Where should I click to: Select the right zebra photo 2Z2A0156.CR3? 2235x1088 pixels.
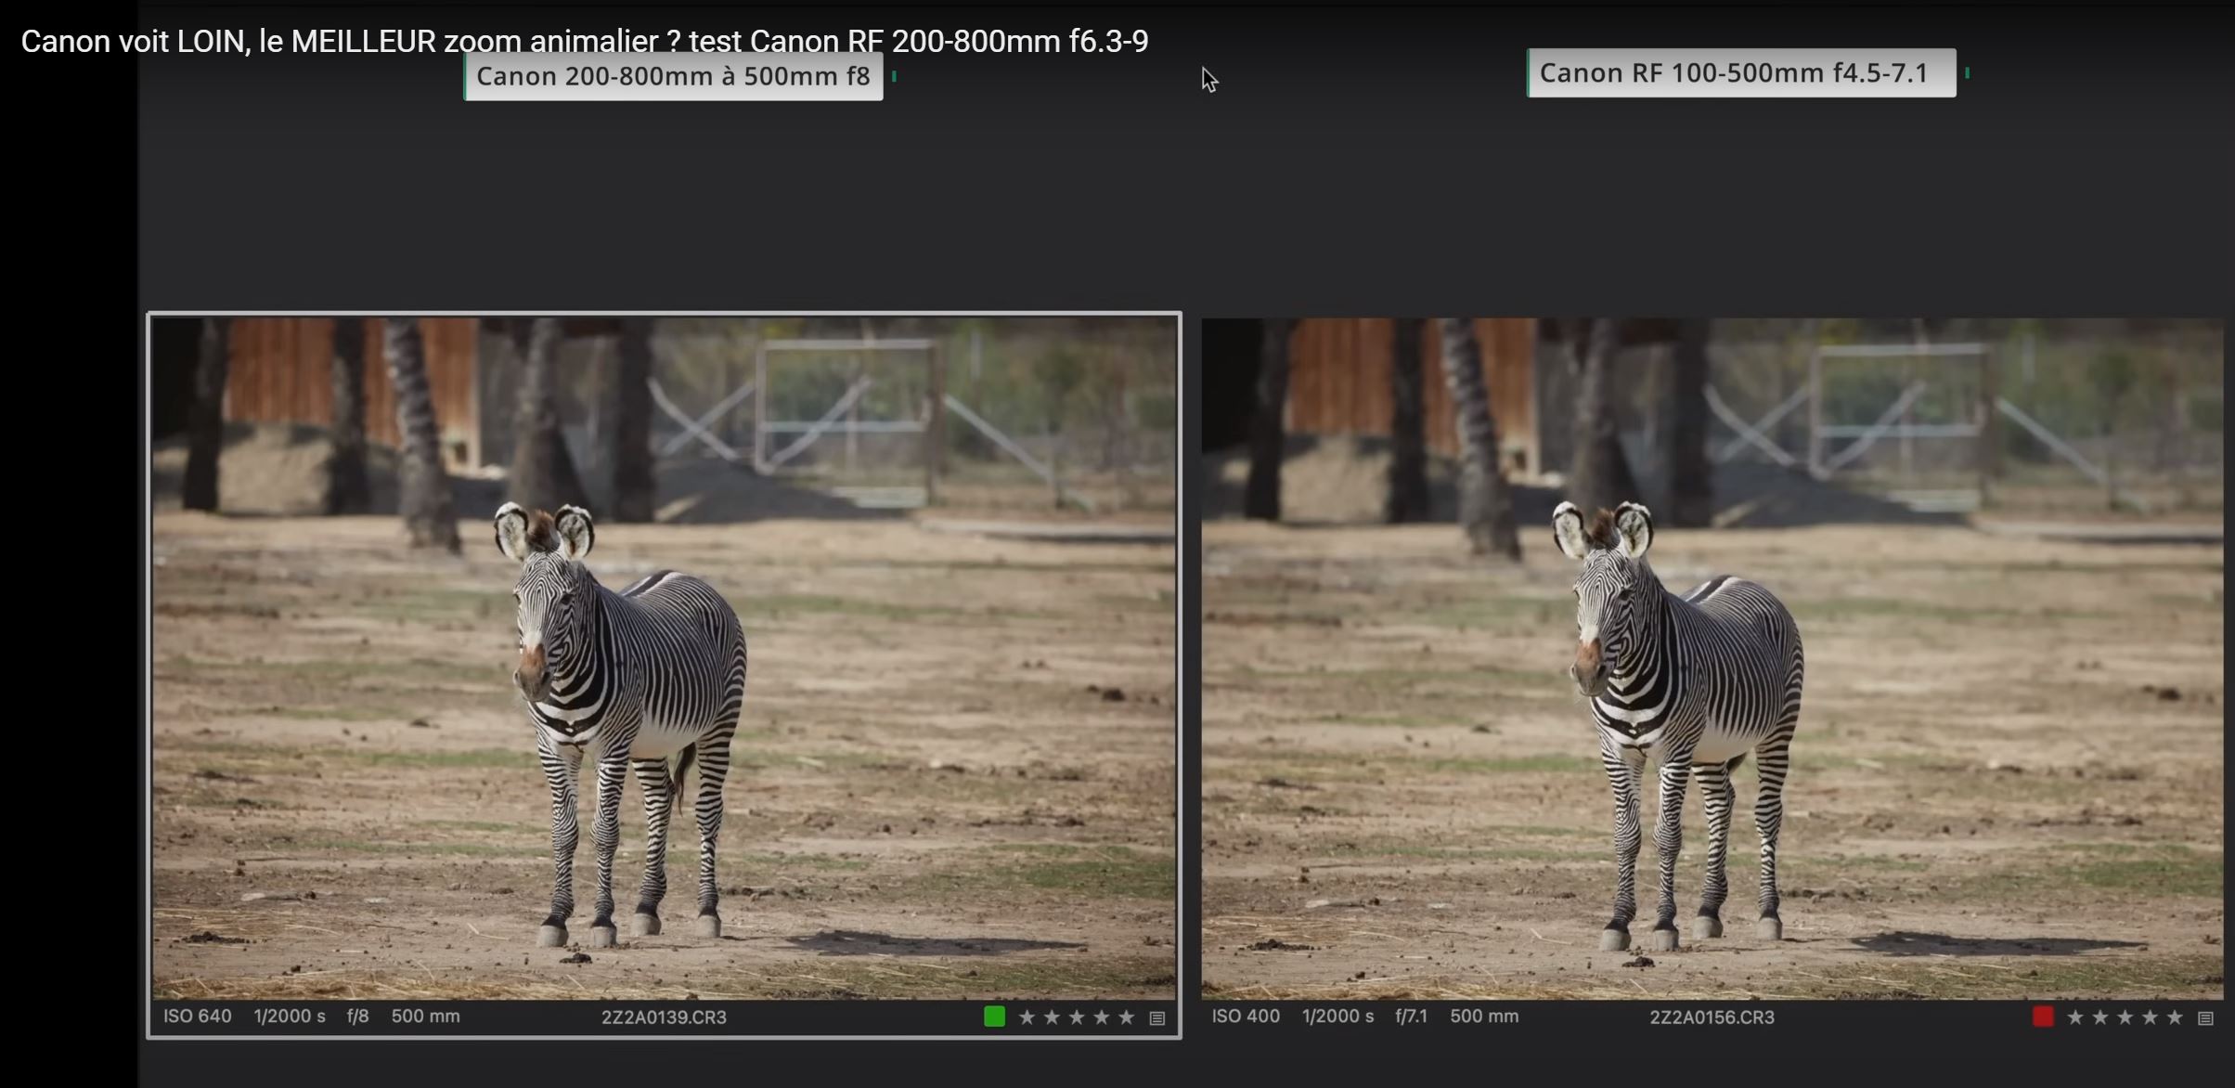pos(1712,658)
